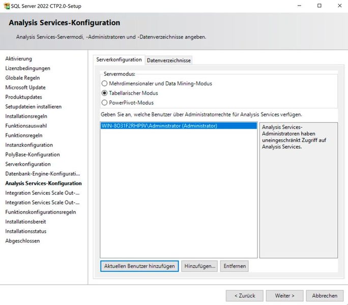Click Aktivierung step in sidebar
The height and width of the screenshot is (305, 348).
(x=19, y=59)
